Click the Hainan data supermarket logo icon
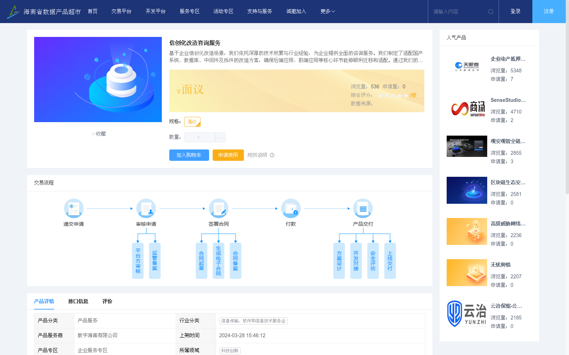Viewport: 569px width, 355px height. coord(14,12)
